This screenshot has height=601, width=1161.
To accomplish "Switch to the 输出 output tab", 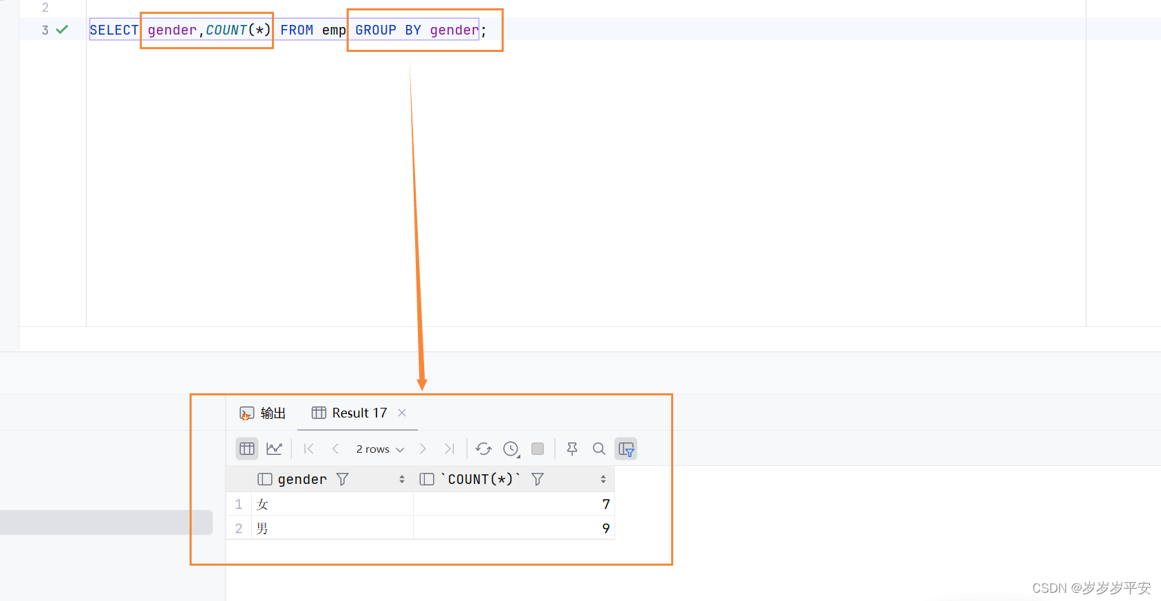I will coord(263,413).
